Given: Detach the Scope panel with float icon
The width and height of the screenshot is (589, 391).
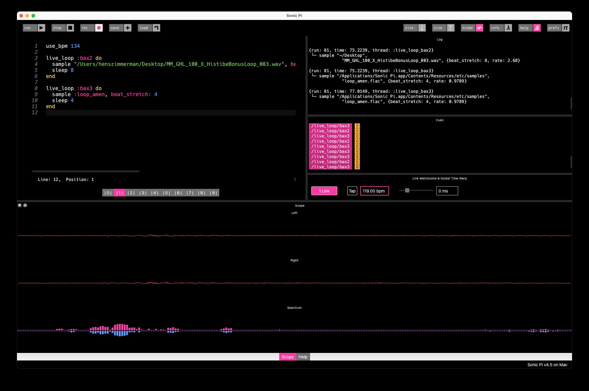Looking at the screenshot, I should point(25,205).
